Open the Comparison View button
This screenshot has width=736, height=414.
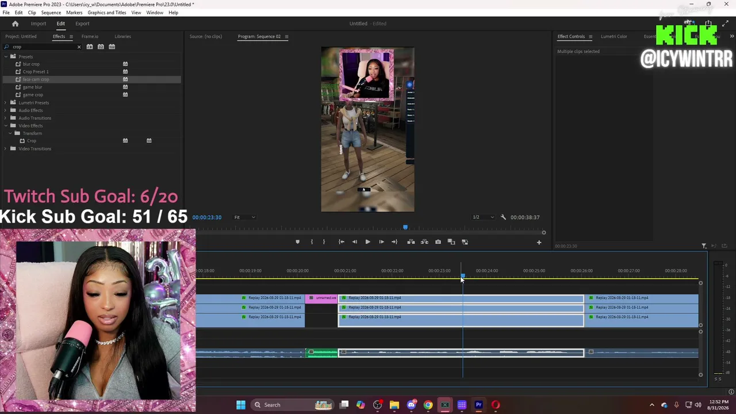pyautogui.click(x=451, y=242)
